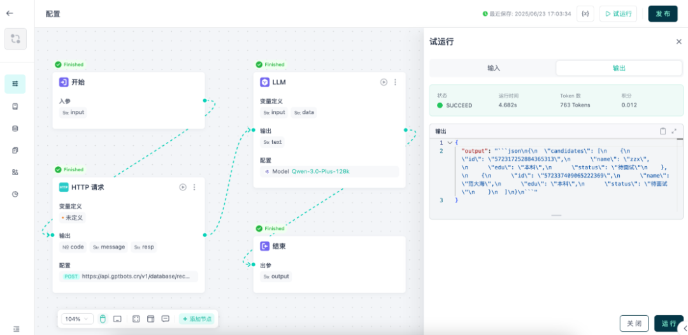The image size is (688, 335).
Task: Click the comment icon in canvas toolbar
Action: pos(166,319)
